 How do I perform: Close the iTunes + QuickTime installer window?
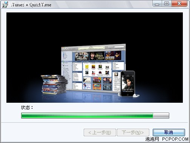click(179, 3)
